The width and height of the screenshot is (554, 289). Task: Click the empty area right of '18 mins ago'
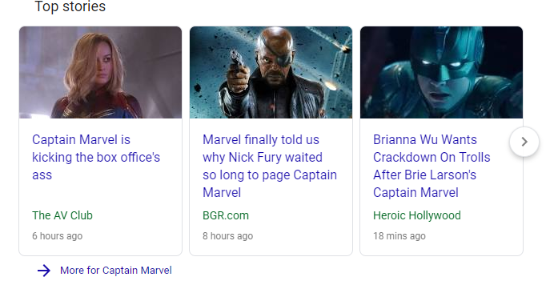(x=473, y=235)
